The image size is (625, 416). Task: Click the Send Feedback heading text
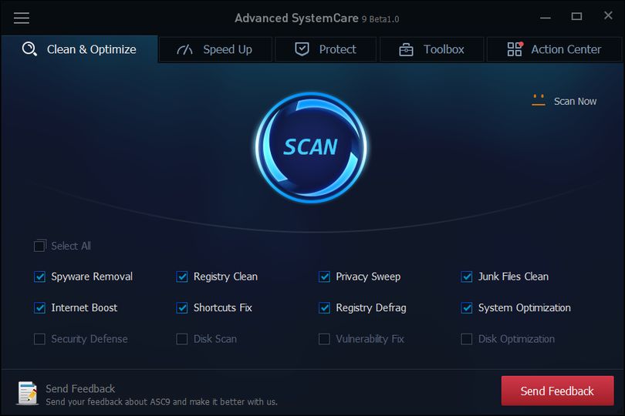pos(80,388)
